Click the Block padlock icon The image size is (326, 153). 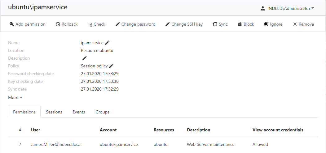pyautogui.click(x=240, y=24)
